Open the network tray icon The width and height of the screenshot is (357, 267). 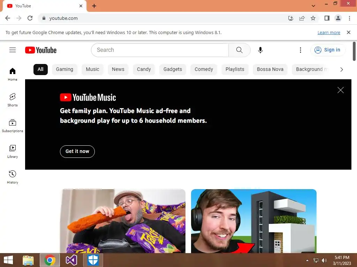pos(316,260)
